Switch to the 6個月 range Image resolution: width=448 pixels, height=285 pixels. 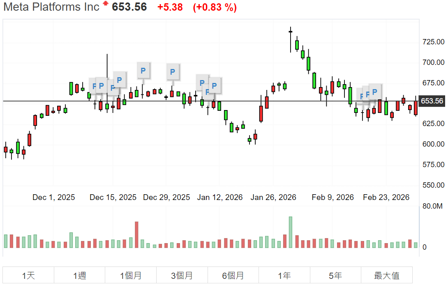coord(233,276)
